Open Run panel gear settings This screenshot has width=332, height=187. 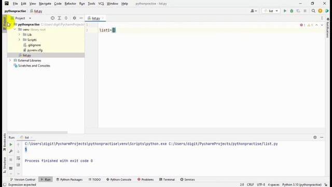coord(315,137)
